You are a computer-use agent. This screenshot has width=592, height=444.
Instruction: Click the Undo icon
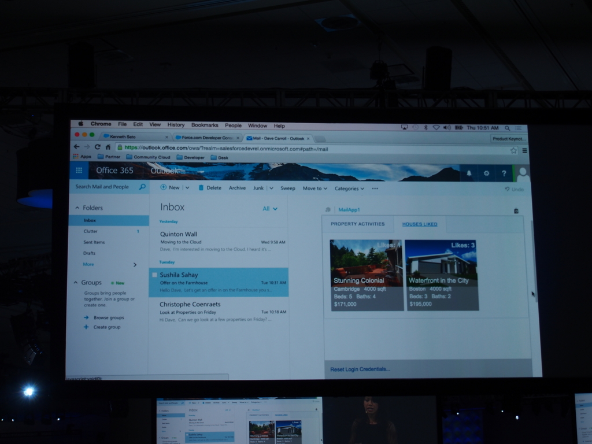coord(509,189)
